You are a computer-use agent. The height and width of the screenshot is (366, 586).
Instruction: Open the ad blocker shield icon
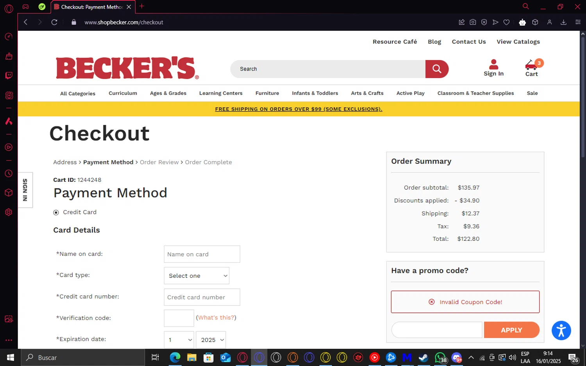point(484,22)
